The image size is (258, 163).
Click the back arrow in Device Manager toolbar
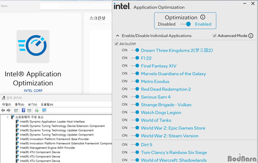click(3, 110)
